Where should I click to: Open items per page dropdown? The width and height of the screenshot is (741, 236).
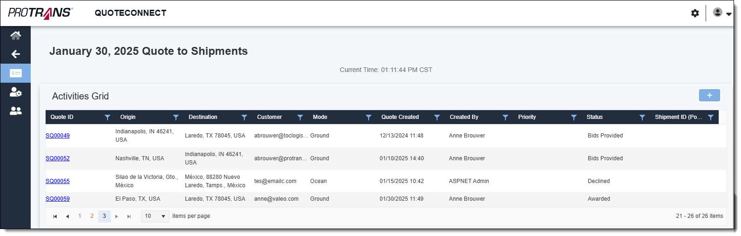point(155,216)
